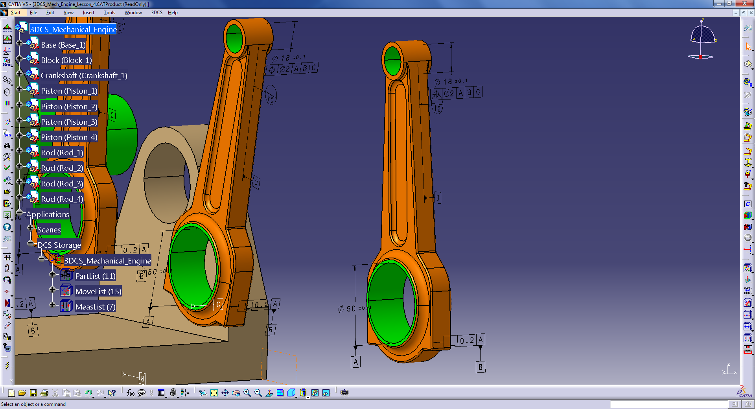Collapse the Applications node
The height and width of the screenshot is (409, 755).
19,212
